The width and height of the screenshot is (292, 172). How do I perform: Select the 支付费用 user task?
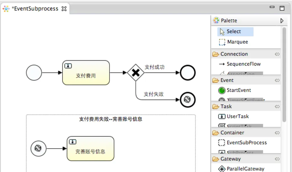click(86, 73)
